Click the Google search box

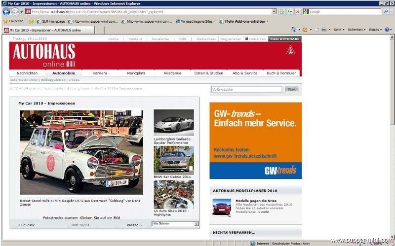344,11
